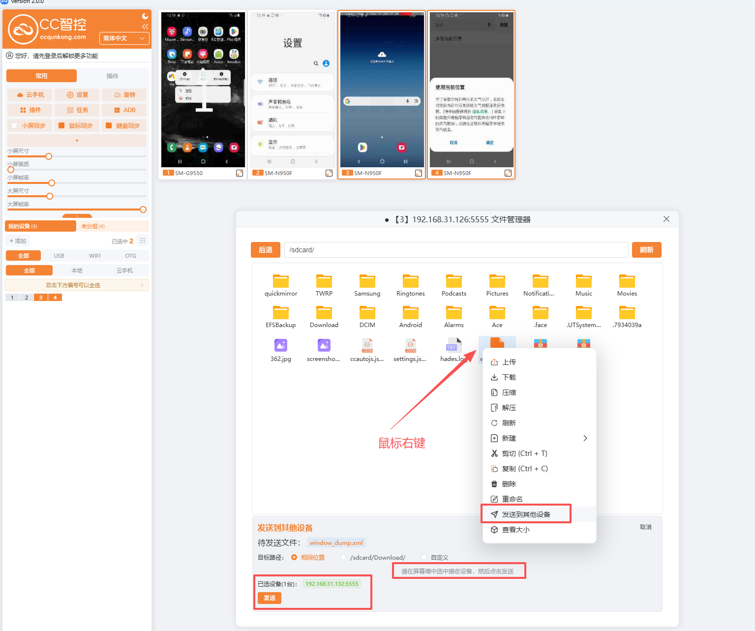Disable the 鼠标同步 checkbox
Screen dimensions: 755x631
click(61, 125)
